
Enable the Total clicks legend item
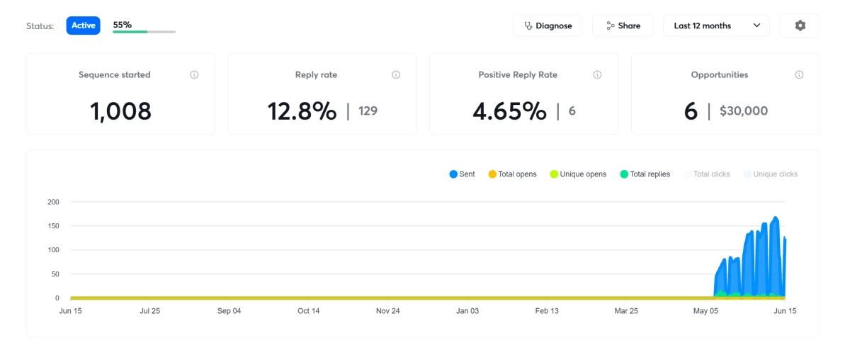coord(706,174)
